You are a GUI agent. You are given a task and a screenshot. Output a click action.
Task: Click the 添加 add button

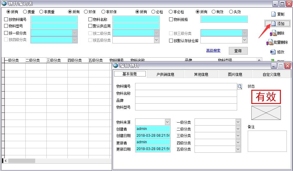[x=277, y=24]
